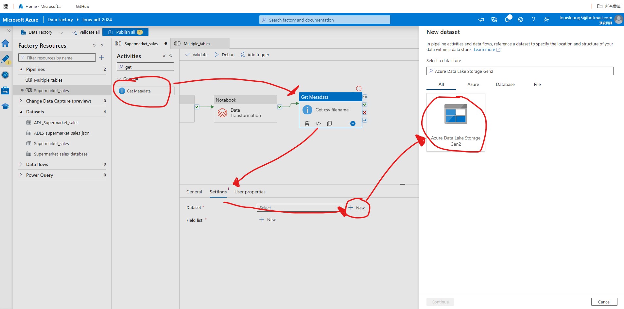Screen dimensions: 624x309
Task: Open the Monitor section in left sidebar
Action: tap(5, 75)
